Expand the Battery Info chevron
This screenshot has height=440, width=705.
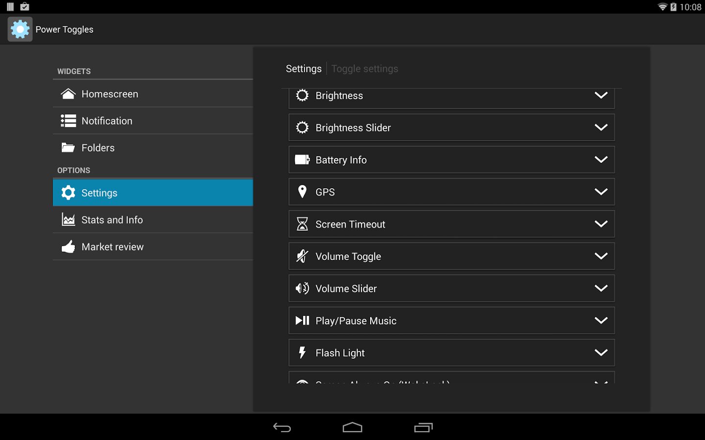[601, 159]
